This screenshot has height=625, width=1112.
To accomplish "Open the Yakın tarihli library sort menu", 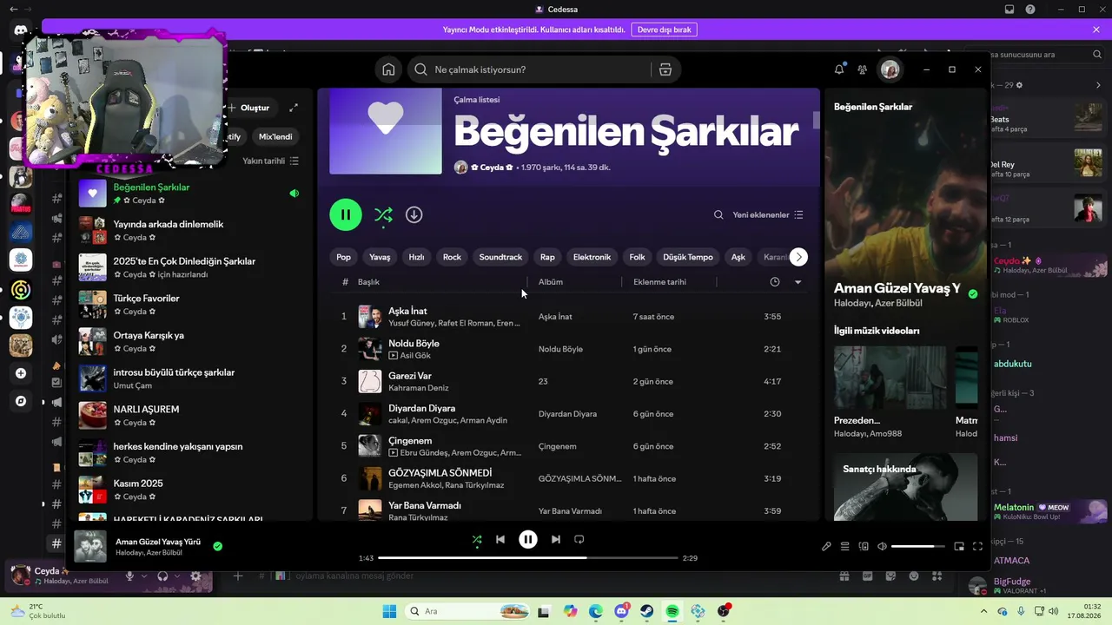I will pyautogui.click(x=271, y=161).
